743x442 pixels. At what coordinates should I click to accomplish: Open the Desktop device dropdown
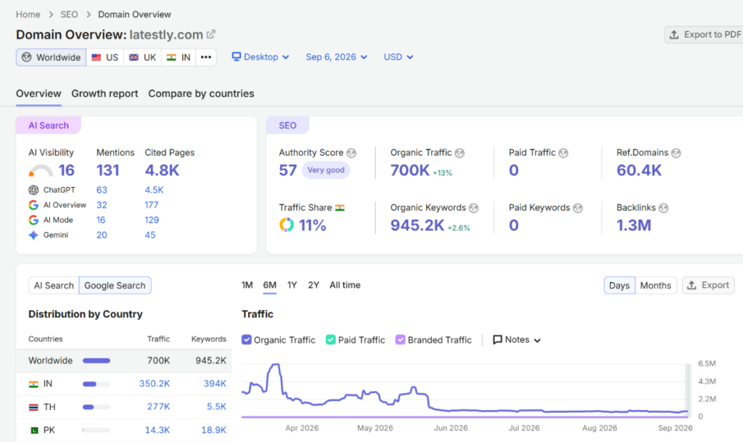260,57
